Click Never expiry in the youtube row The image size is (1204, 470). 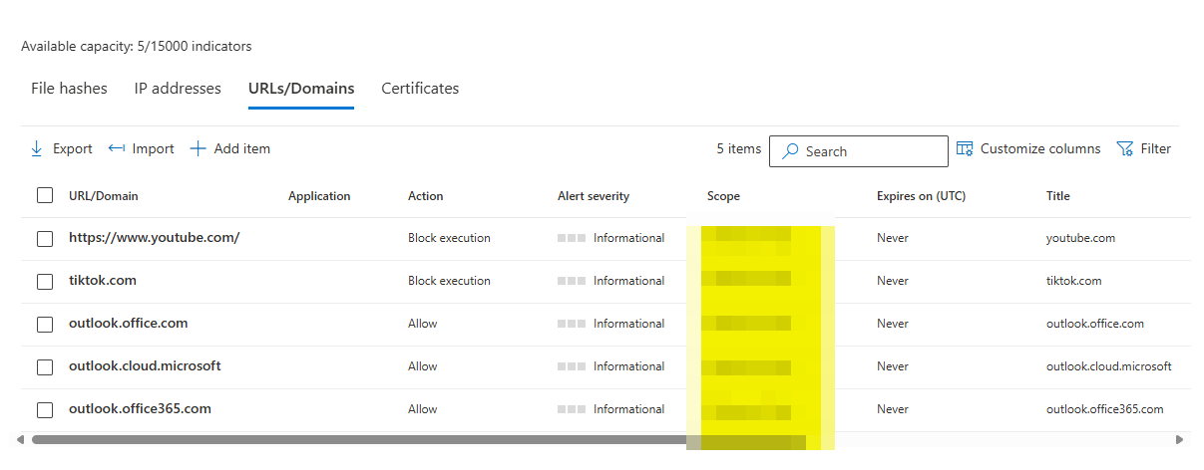pos(893,238)
